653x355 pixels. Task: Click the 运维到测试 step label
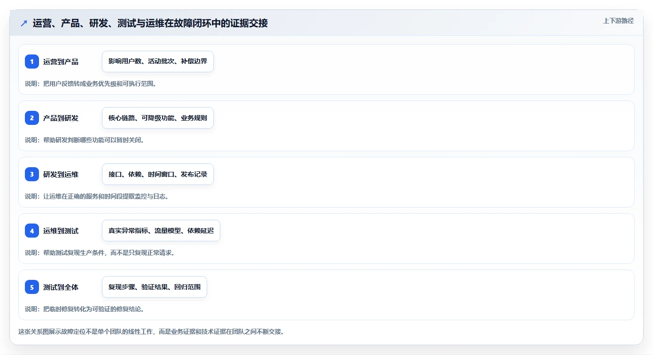(x=61, y=231)
